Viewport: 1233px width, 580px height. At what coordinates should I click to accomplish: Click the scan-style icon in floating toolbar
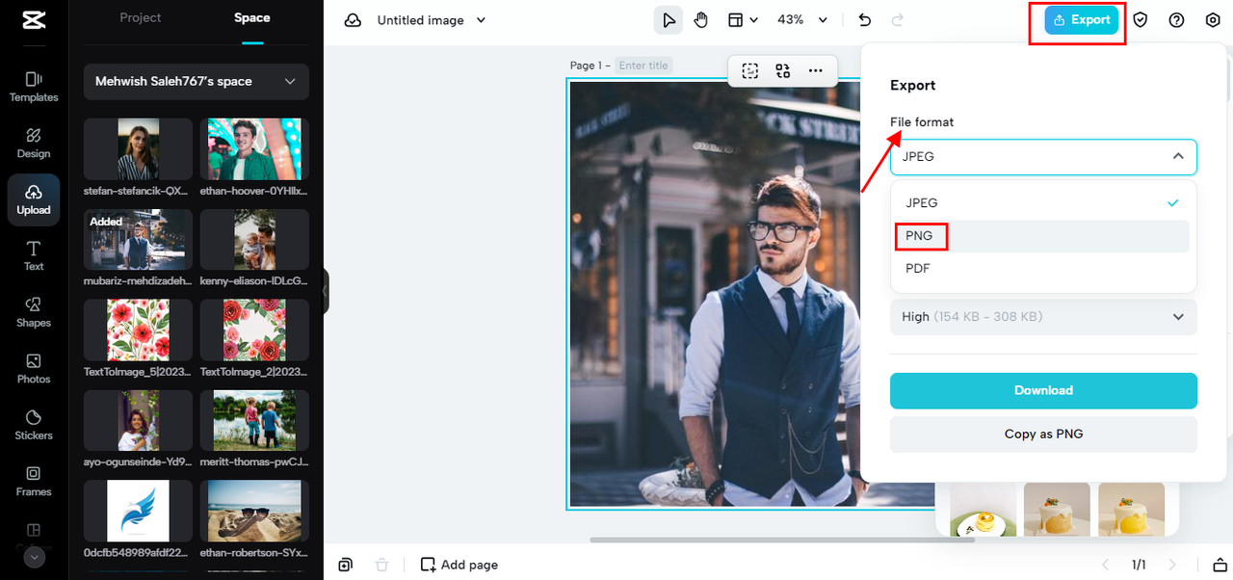click(782, 70)
